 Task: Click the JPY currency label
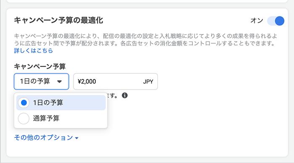click(148, 81)
